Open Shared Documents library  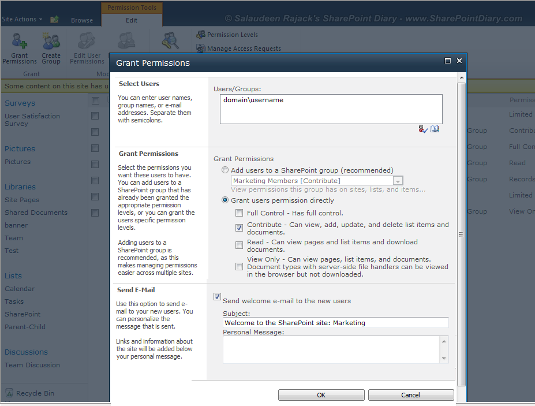36,213
